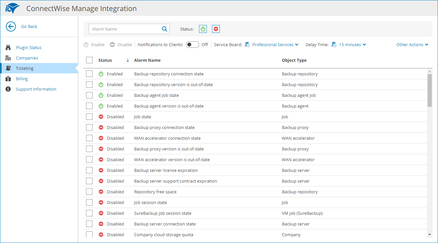Viewport: 438px width, 243px height.
Task: Click the Support Information info icon
Action: (x=8, y=89)
